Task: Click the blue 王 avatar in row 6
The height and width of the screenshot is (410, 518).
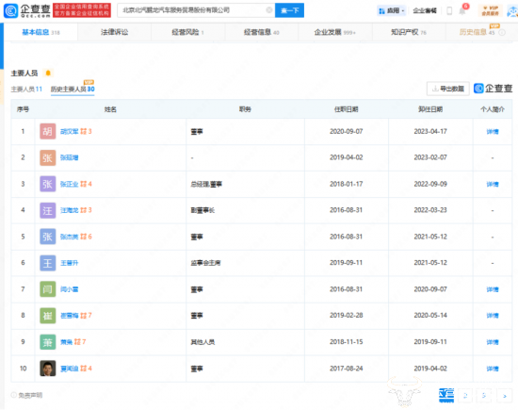Action: coord(48,263)
